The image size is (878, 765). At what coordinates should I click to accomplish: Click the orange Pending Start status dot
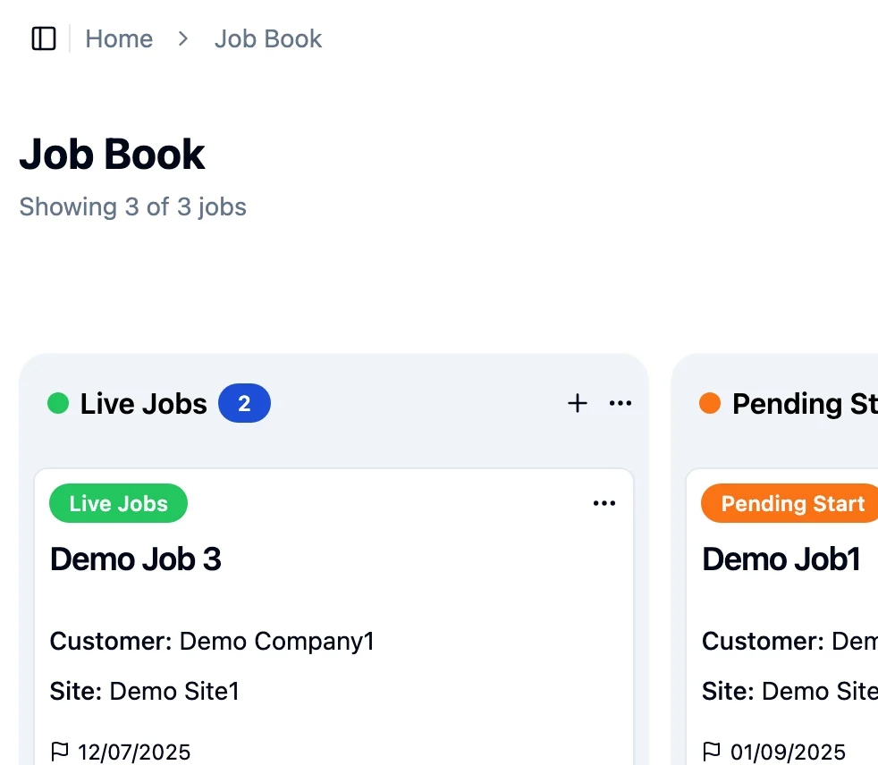710,403
